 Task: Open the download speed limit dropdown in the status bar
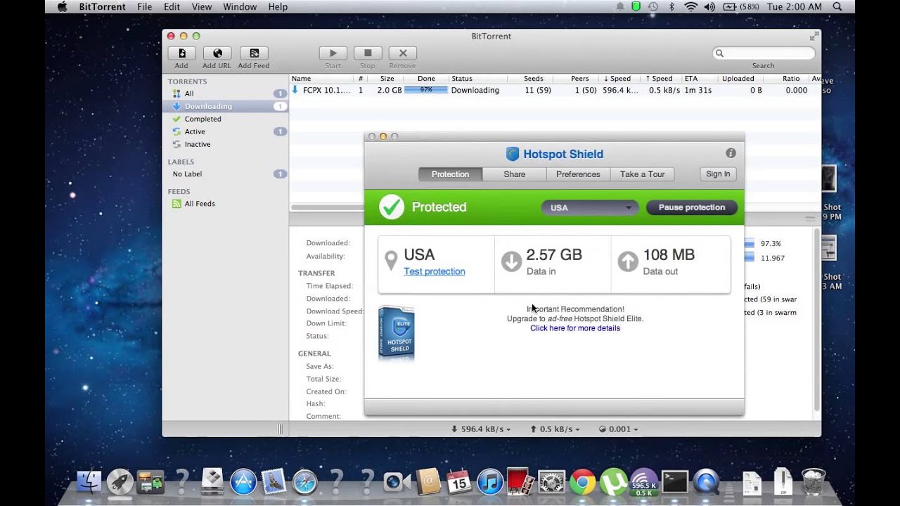click(481, 429)
